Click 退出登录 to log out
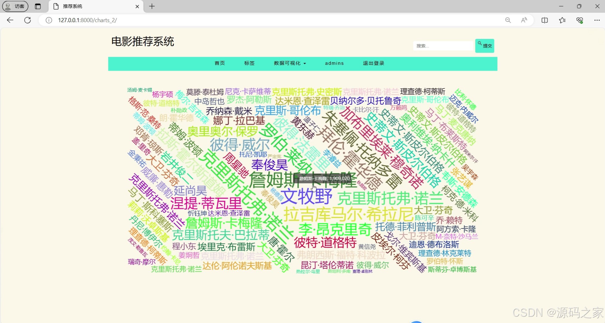 373,63
